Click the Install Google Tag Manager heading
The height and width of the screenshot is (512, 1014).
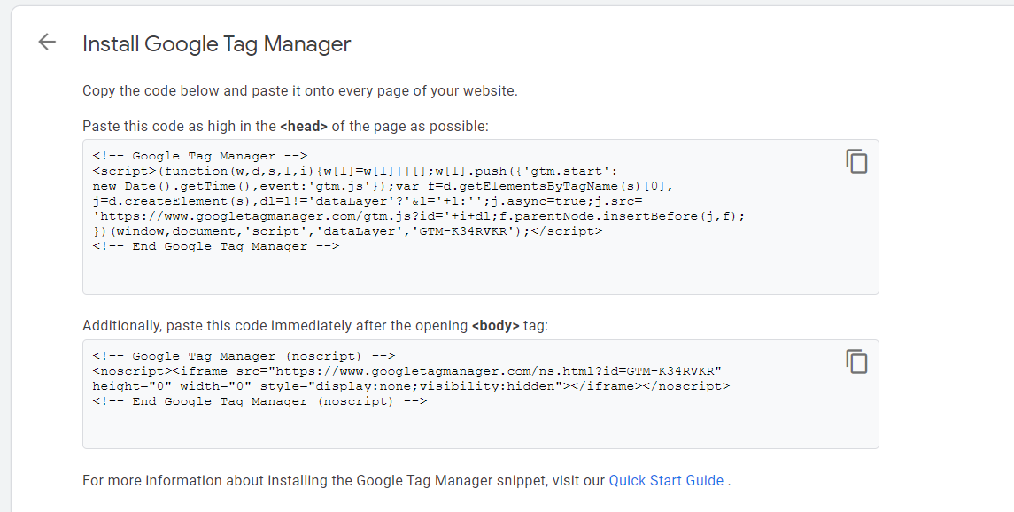tap(216, 43)
